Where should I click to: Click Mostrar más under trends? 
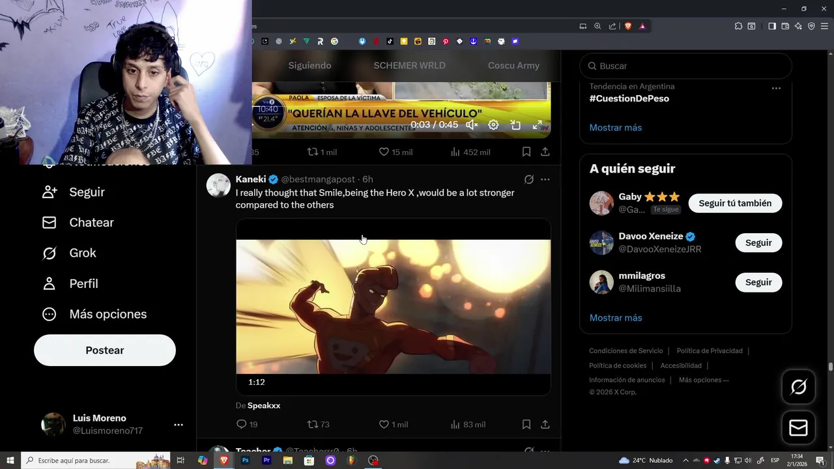point(616,128)
